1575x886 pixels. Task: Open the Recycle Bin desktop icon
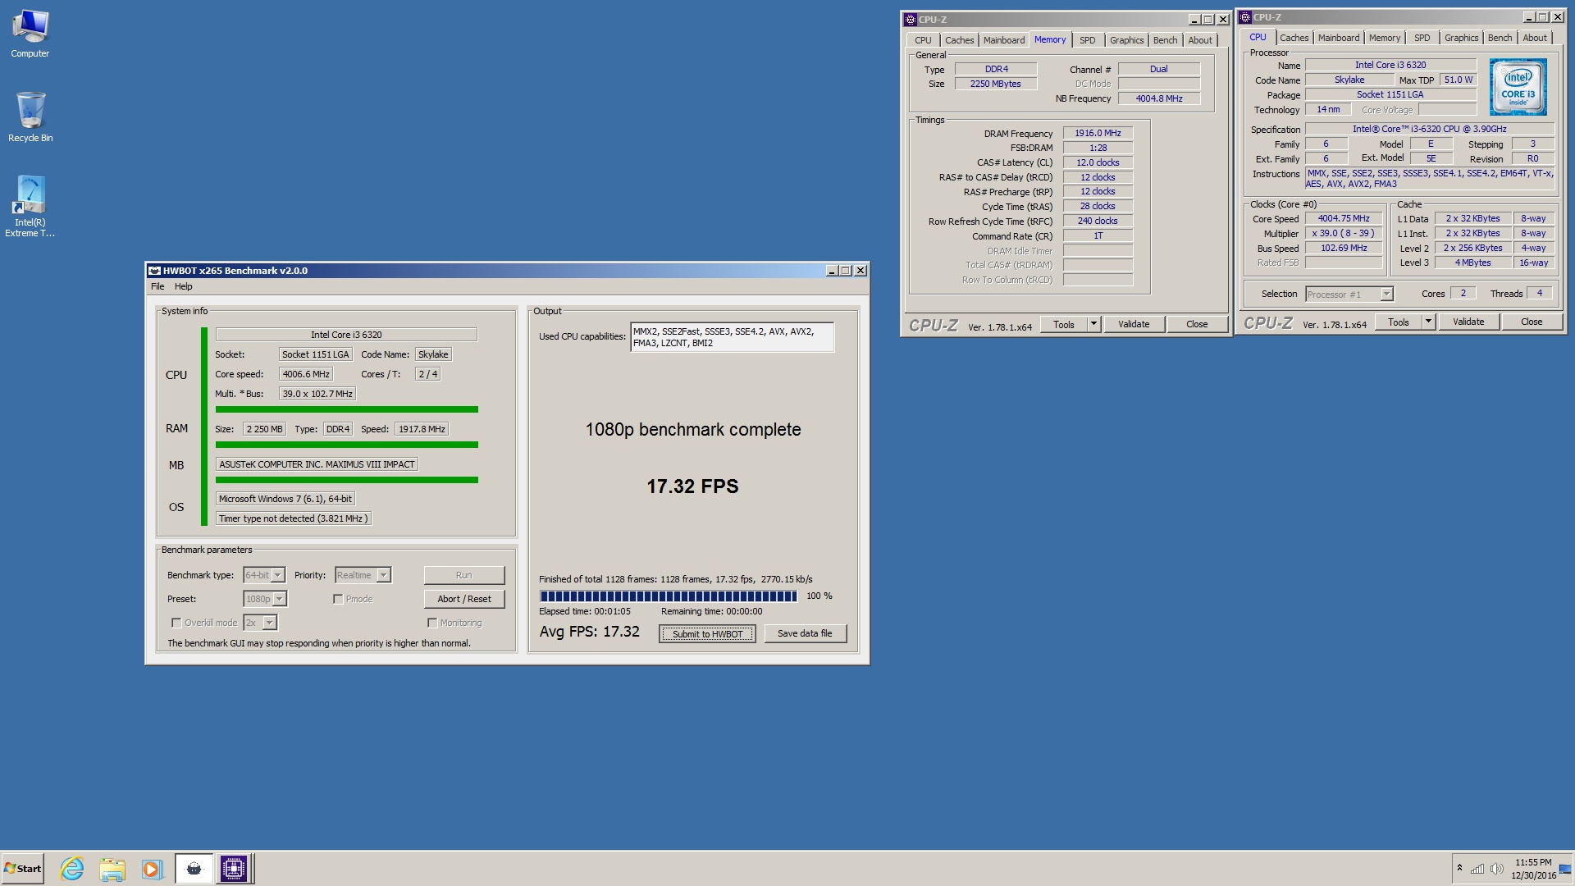click(30, 117)
